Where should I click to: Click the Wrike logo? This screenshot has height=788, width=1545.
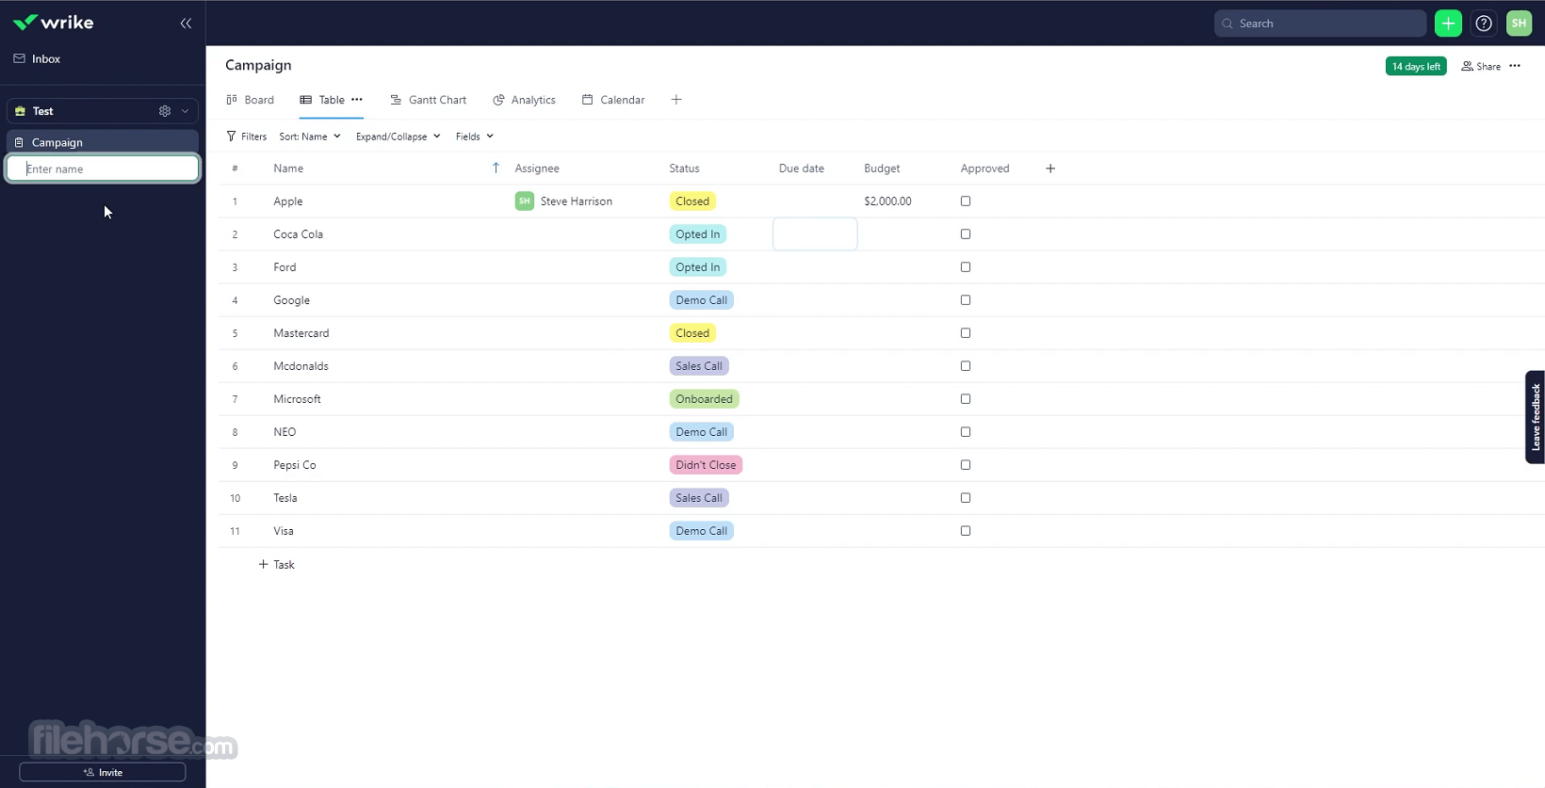coord(54,23)
